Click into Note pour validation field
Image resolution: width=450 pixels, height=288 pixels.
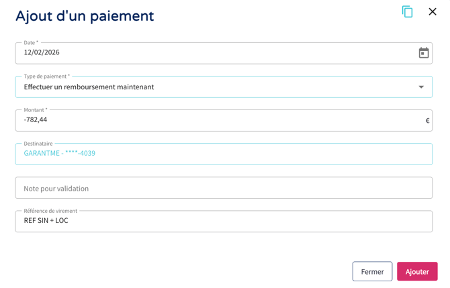pos(223,188)
